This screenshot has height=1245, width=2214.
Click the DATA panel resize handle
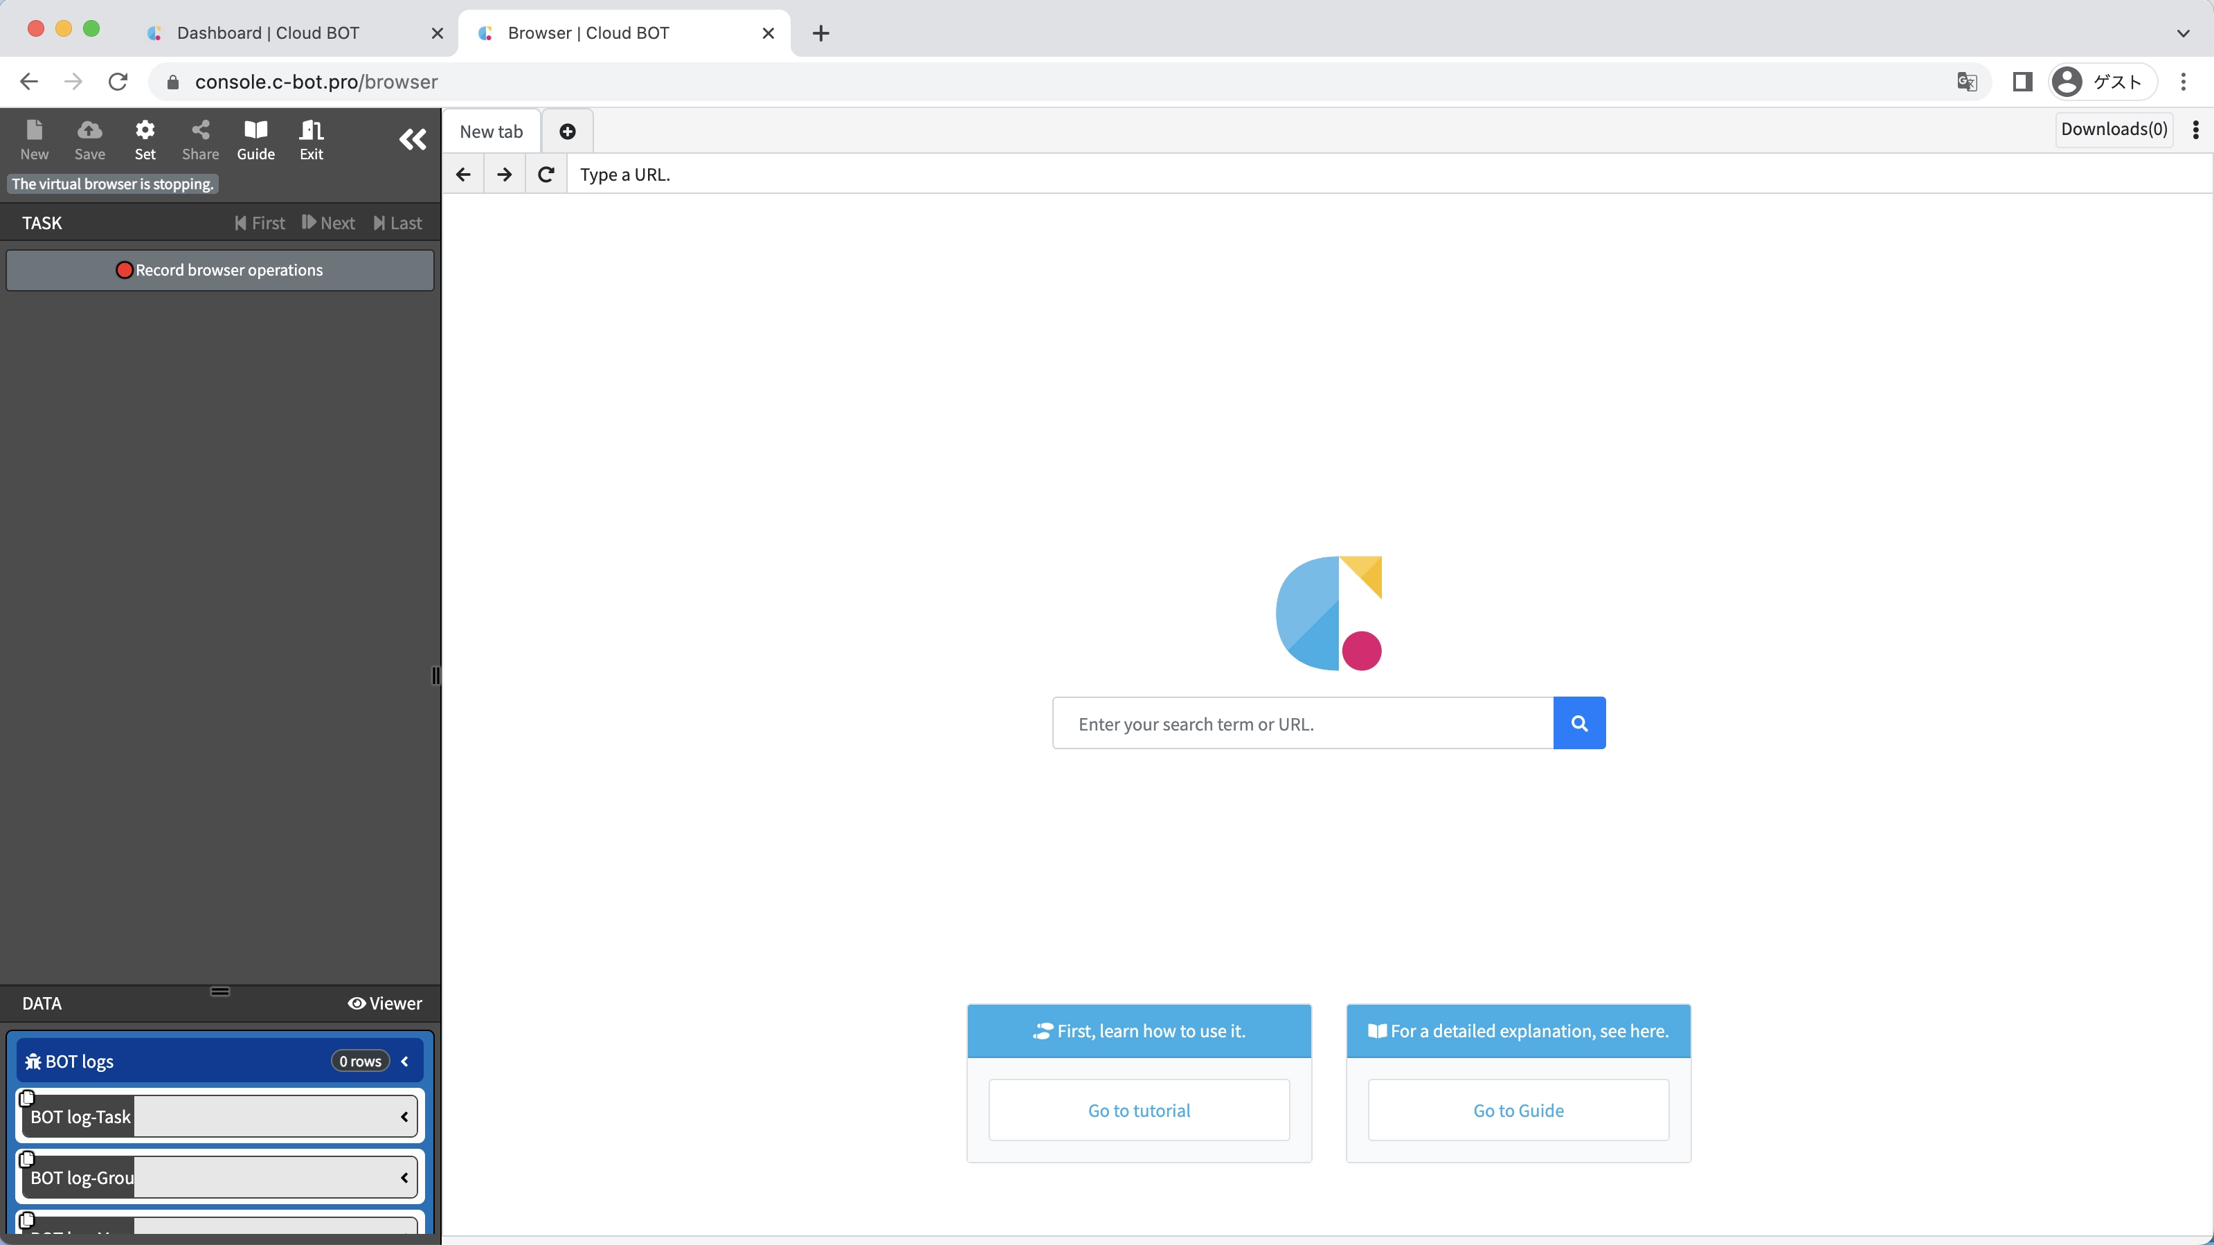220,992
